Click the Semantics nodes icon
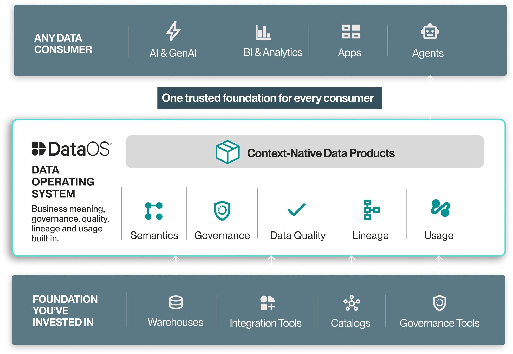This screenshot has width=513, height=354. point(154,211)
